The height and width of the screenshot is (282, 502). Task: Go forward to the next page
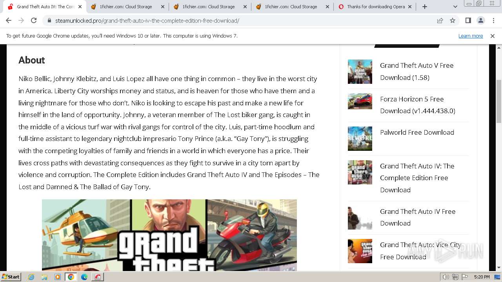pos(21,20)
